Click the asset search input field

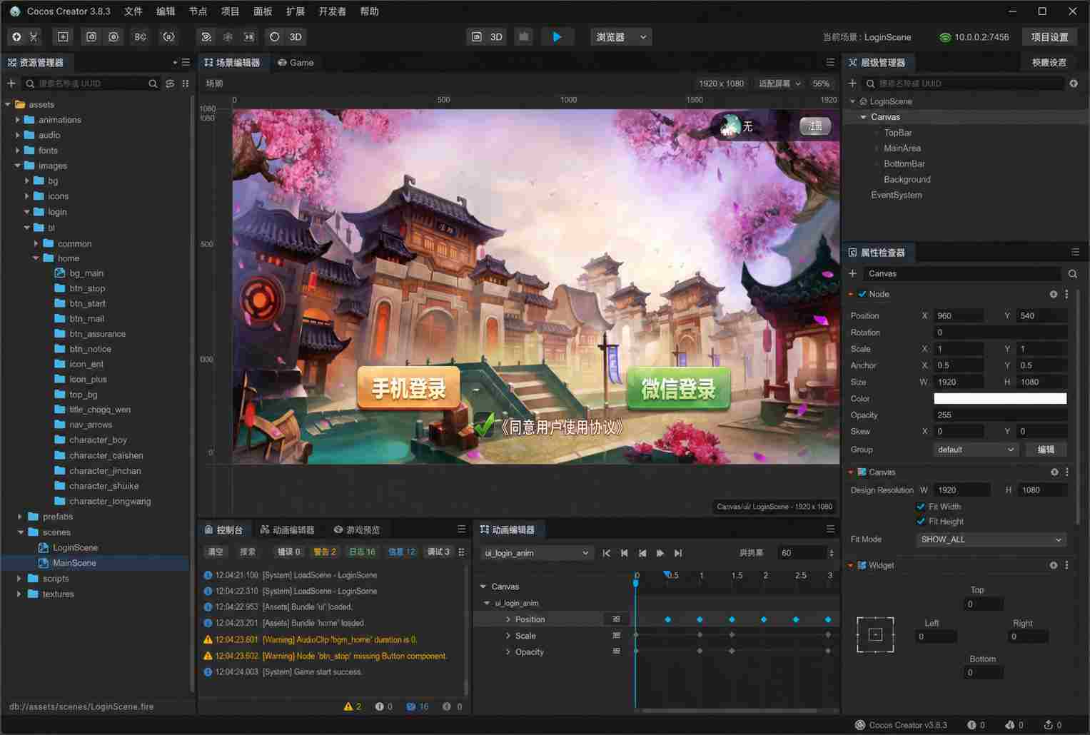(91, 83)
